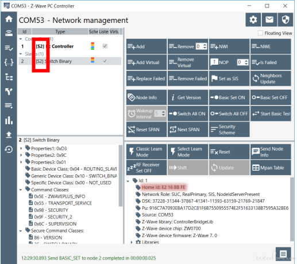Open Mpan Table
The height and width of the screenshot is (264, 297).
tap(271, 168)
